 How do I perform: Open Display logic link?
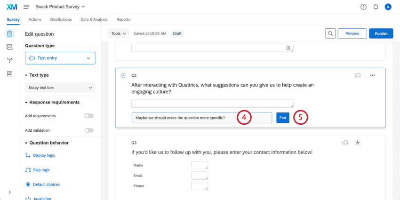pyautogui.click(x=44, y=155)
